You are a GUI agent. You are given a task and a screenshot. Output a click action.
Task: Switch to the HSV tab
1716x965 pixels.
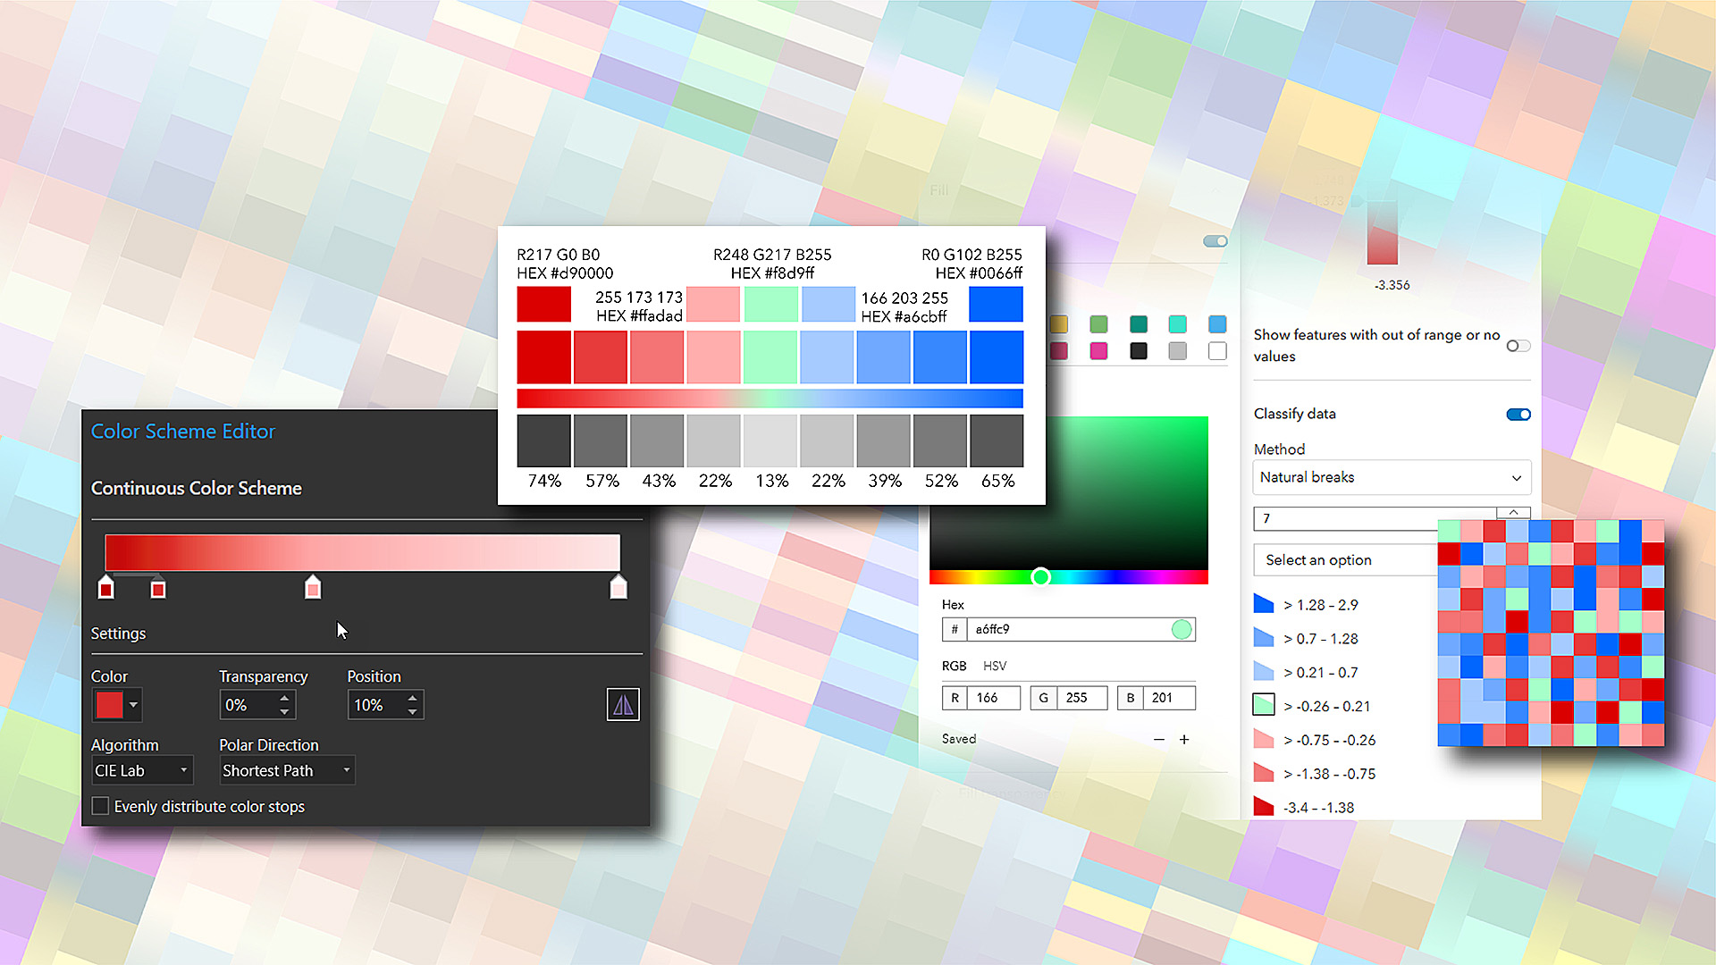[997, 666]
